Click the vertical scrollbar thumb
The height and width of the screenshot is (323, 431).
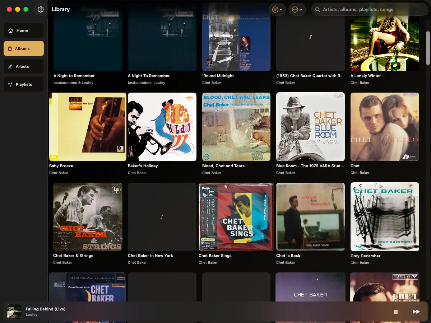(x=427, y=48)
